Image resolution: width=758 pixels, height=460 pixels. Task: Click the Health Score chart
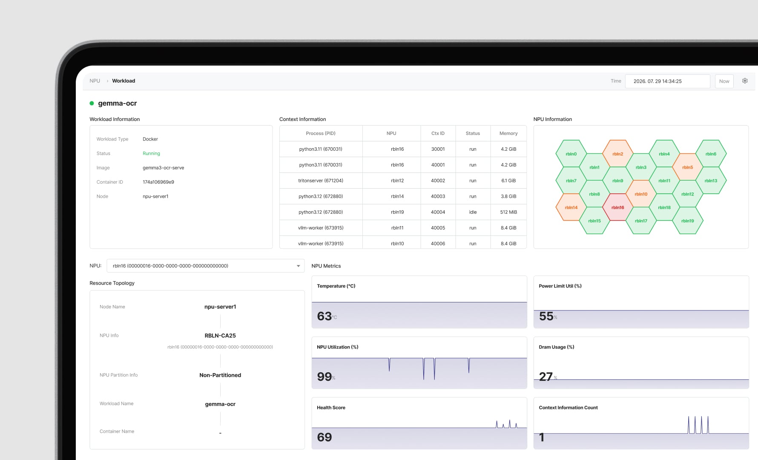[x=419, y=423]
